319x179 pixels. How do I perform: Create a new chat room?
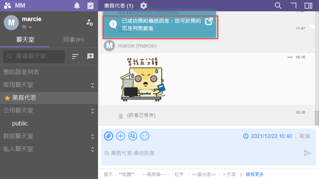tap(90, 57)
